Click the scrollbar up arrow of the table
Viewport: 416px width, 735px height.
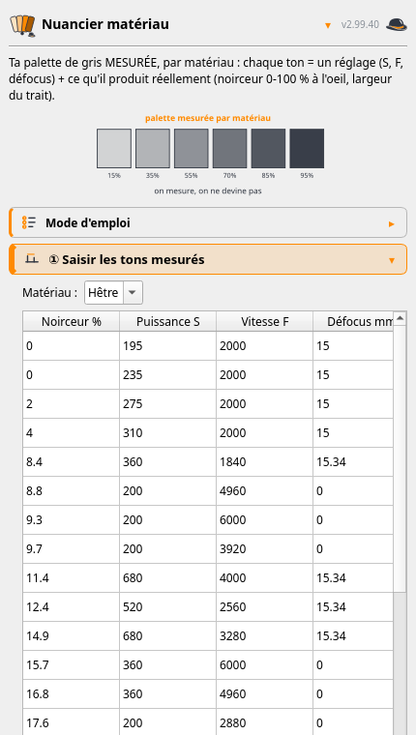[400, 318]
